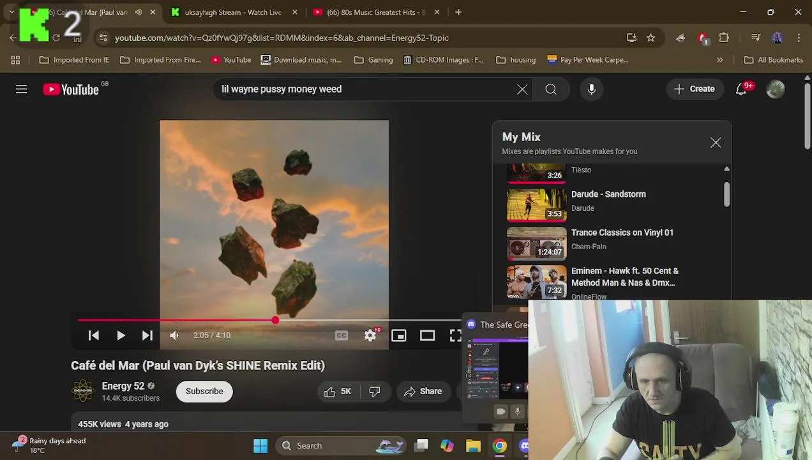Viewport: 812px width, 460px height.
Task: Open player settings gear menu
Action: click(x=370, y=335)
